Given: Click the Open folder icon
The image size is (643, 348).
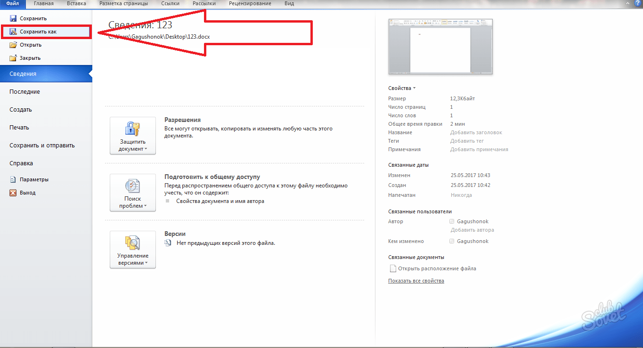Looking at the screenshot, I should (x=13, y=45).
